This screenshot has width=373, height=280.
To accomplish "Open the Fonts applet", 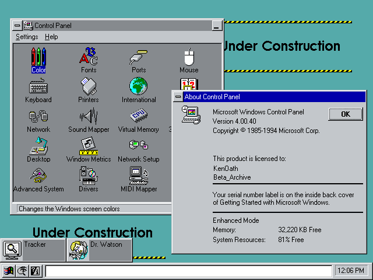I will tap(89, 58).
